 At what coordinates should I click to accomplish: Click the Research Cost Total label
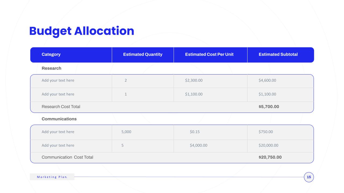click(61, 107)
